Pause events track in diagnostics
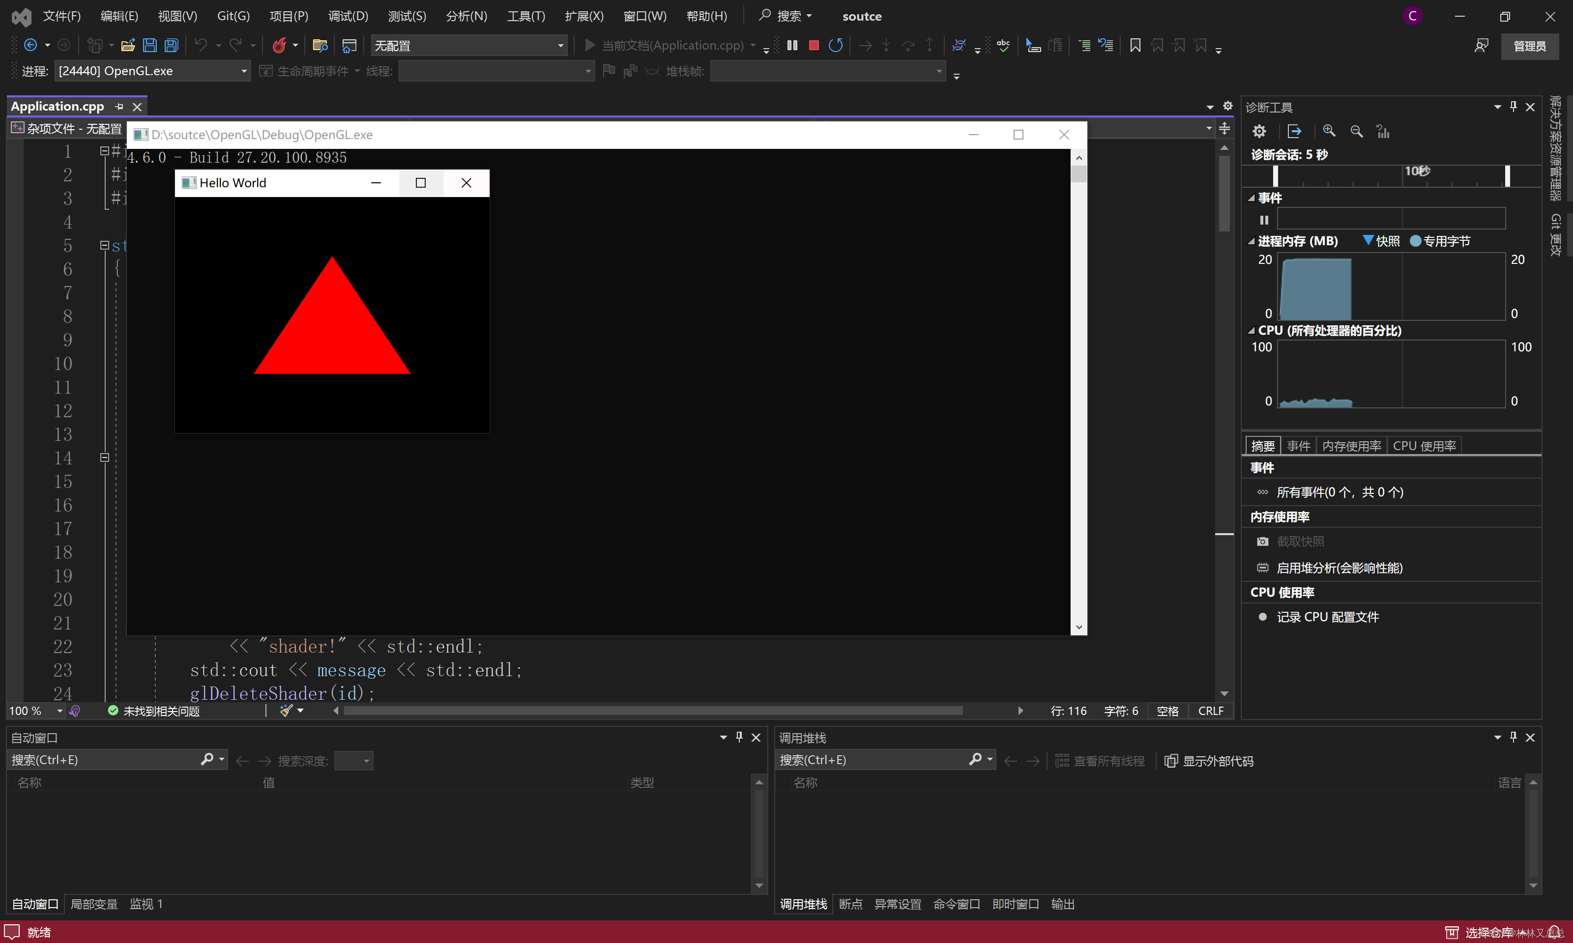Viewport: 1573px width, 943px height. 1264,220
